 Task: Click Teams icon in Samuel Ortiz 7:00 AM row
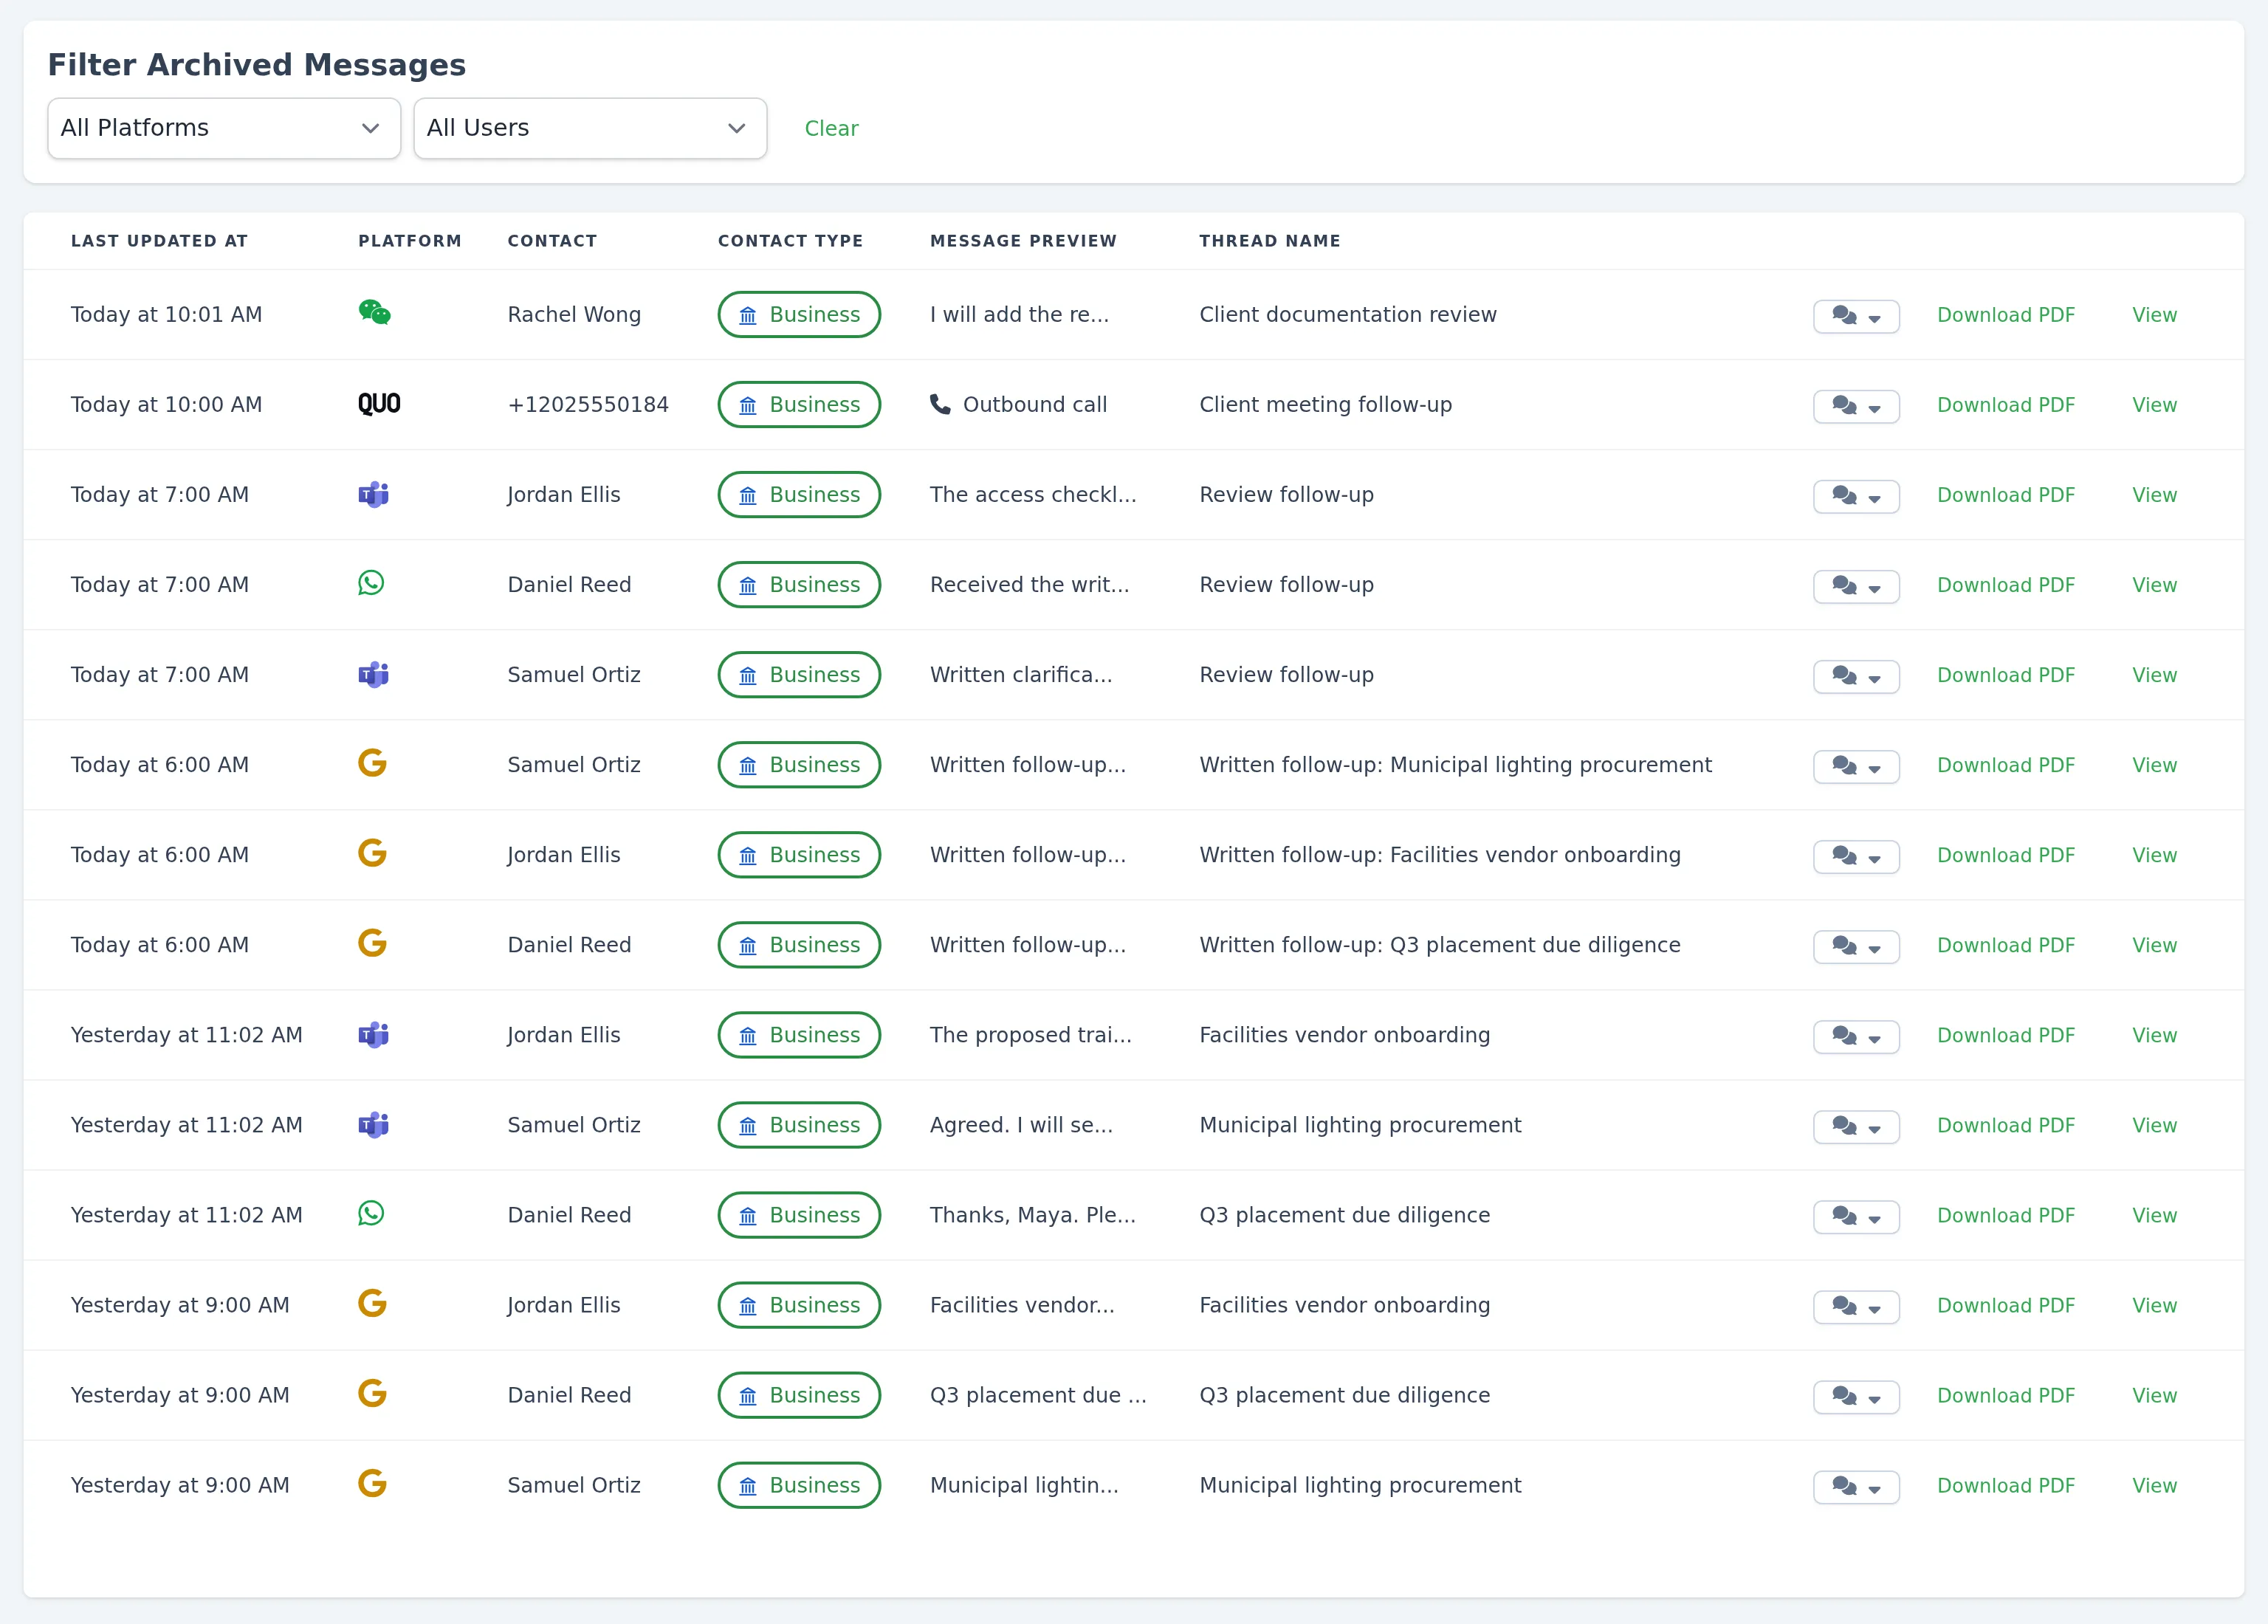[x=373, y=674]
